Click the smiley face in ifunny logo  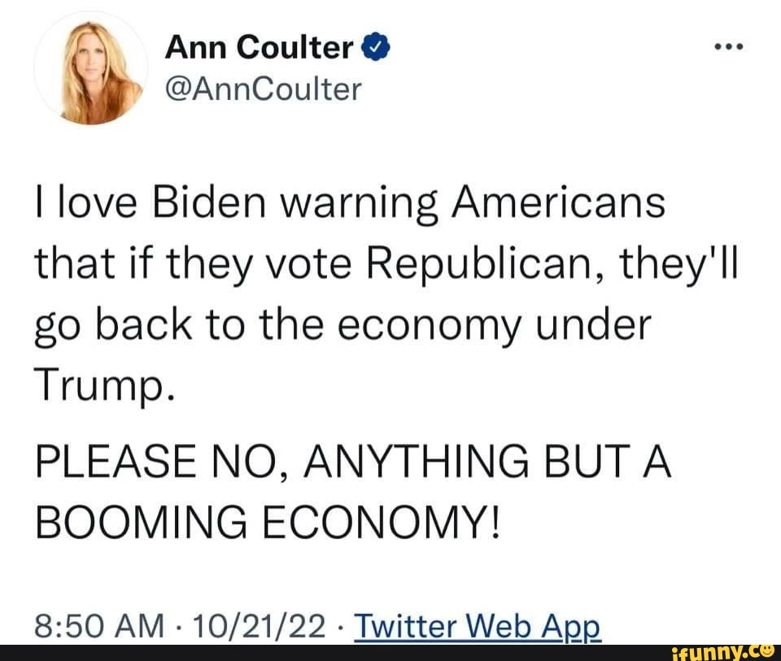click(x=766, y=650)
